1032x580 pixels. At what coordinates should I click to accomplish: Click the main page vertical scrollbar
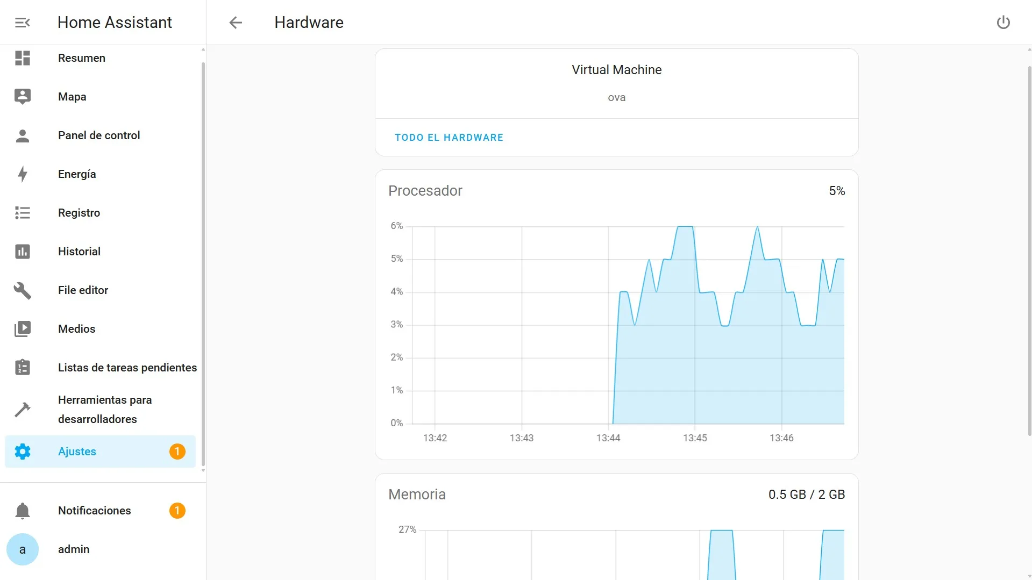(x=1029, y=250)
